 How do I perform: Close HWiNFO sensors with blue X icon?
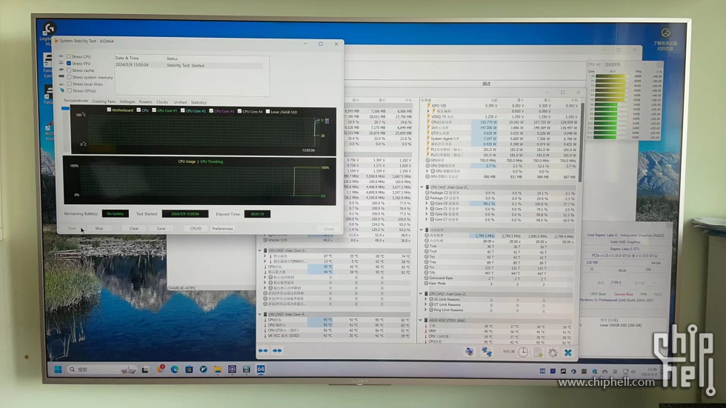[568, 352]
